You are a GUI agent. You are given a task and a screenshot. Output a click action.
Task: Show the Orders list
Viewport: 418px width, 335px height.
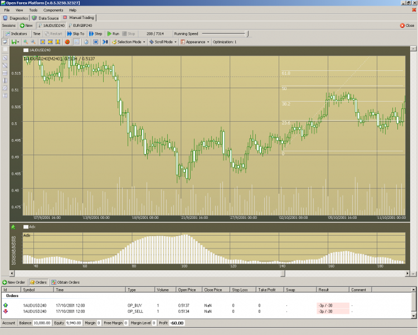click(x=38, y=282)
